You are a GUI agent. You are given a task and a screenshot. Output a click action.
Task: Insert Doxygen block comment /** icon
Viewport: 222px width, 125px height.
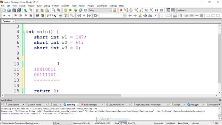click(x=49, y=16)
